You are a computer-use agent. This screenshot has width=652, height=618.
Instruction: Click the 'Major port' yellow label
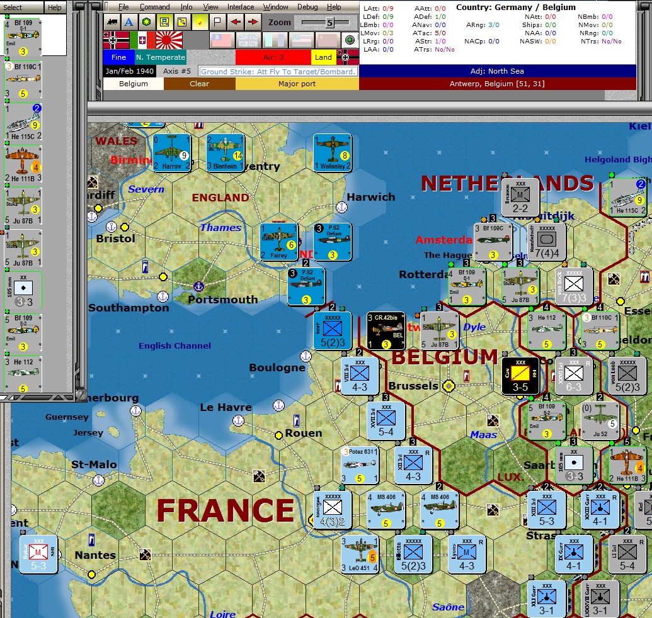(297, 84)
